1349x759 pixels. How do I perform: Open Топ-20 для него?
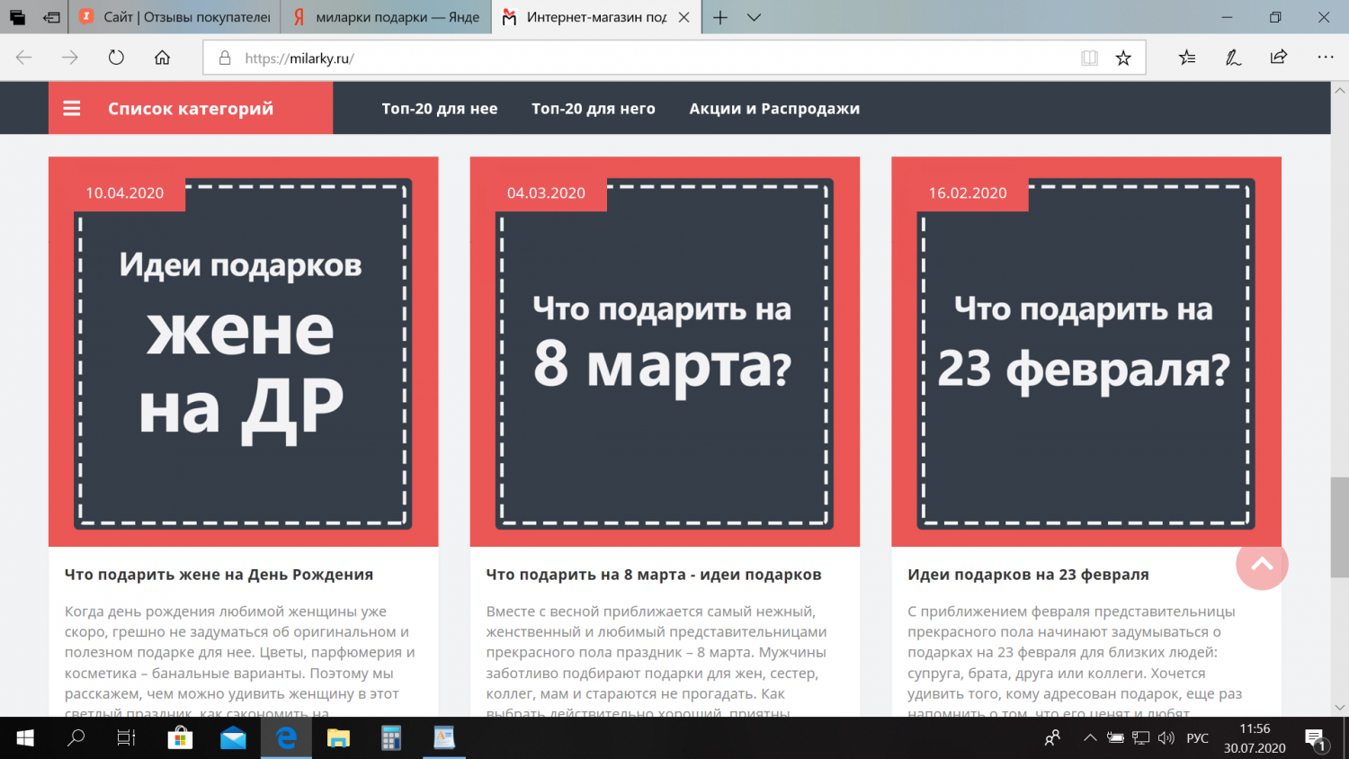point(594,109)
